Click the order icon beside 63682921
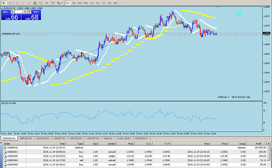The height and width of the screenshot is (168, 272). tap(5, 152)
